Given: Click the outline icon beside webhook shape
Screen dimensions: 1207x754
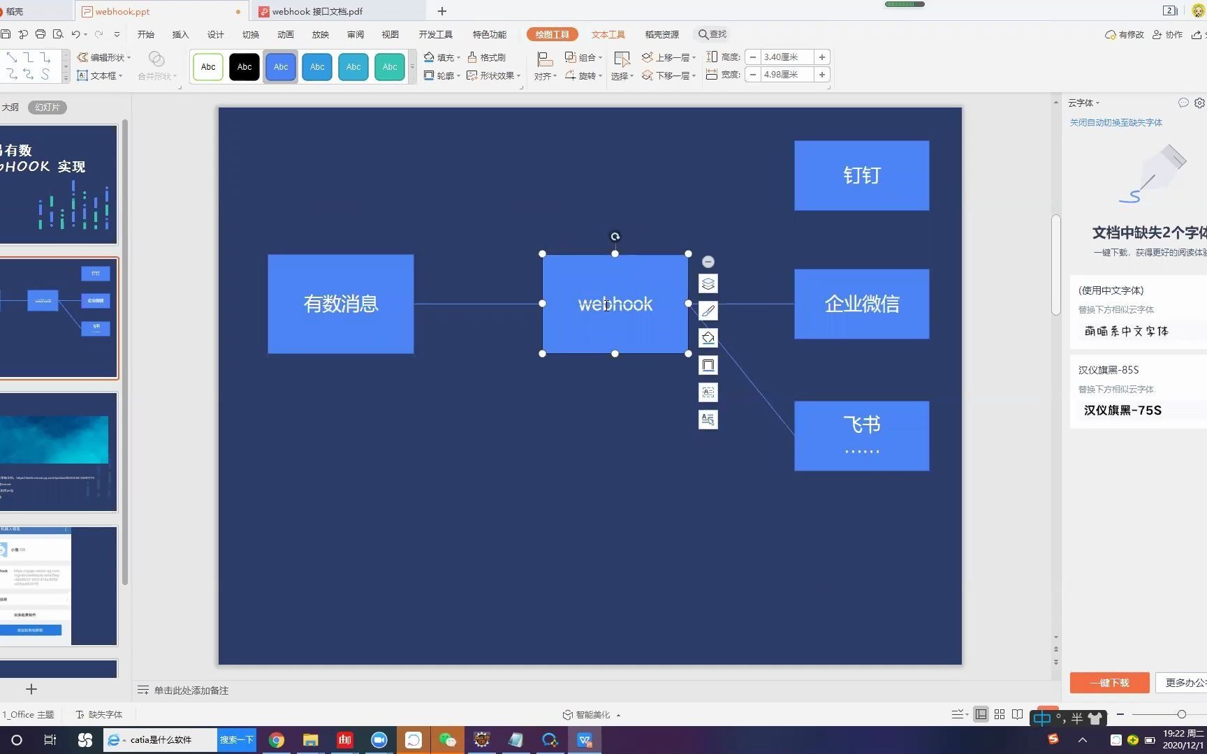Looking at the screenshot, I should pyautogui.click(x=708, y=365).
